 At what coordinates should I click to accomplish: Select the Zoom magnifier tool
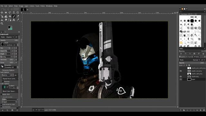tap(2, 24)
